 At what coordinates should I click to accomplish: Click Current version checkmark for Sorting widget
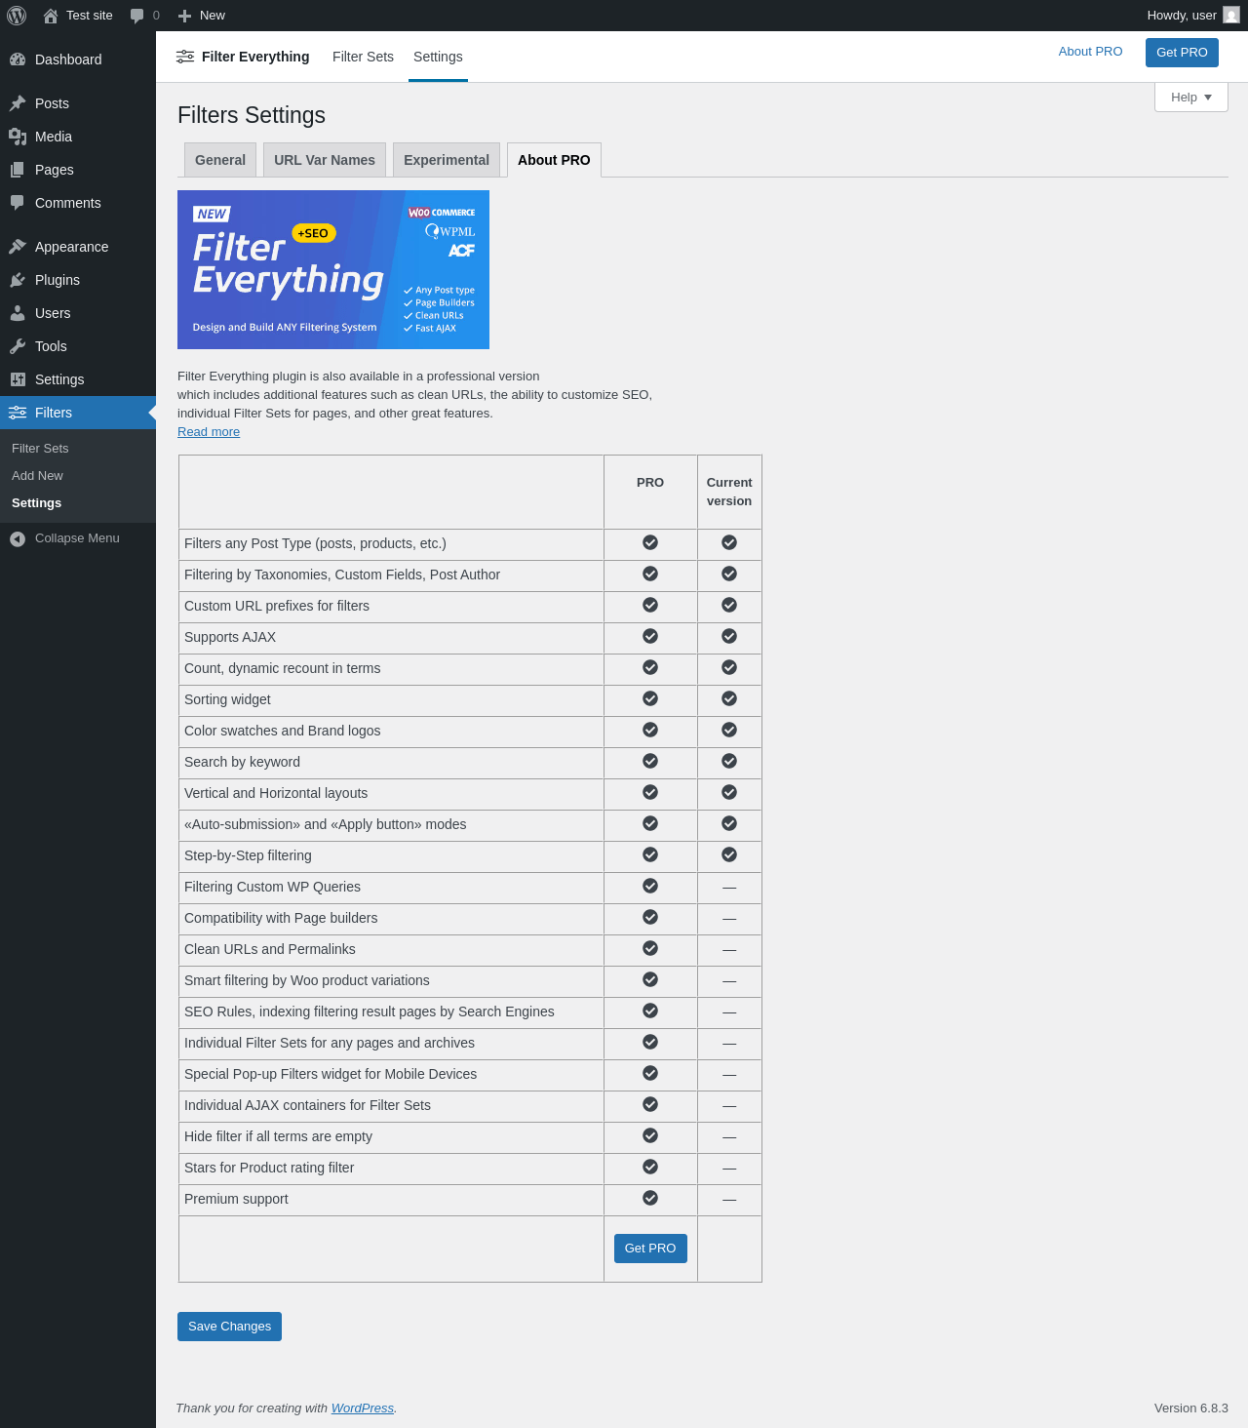[x=729, y=698]
